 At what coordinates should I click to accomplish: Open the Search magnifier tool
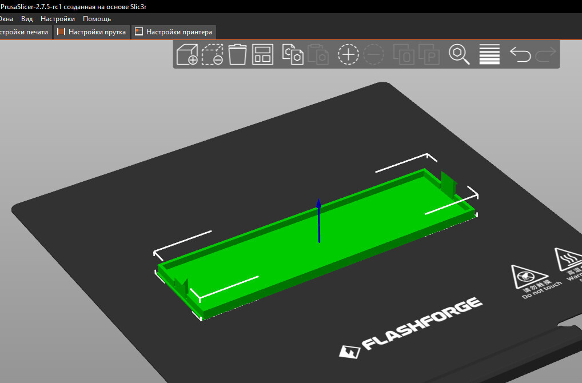point(459,54)
